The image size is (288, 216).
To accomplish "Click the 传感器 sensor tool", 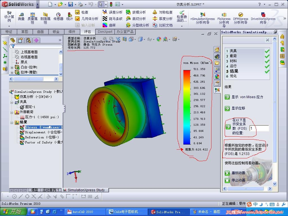I will coord(58,17).
